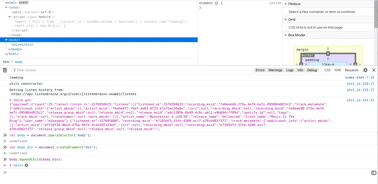Click the empty console input prompt line

tap(189, 173)
